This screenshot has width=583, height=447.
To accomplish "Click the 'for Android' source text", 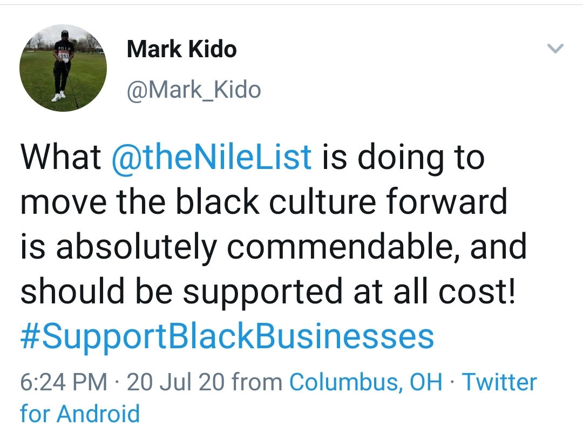I will click(x=80, y=414).
